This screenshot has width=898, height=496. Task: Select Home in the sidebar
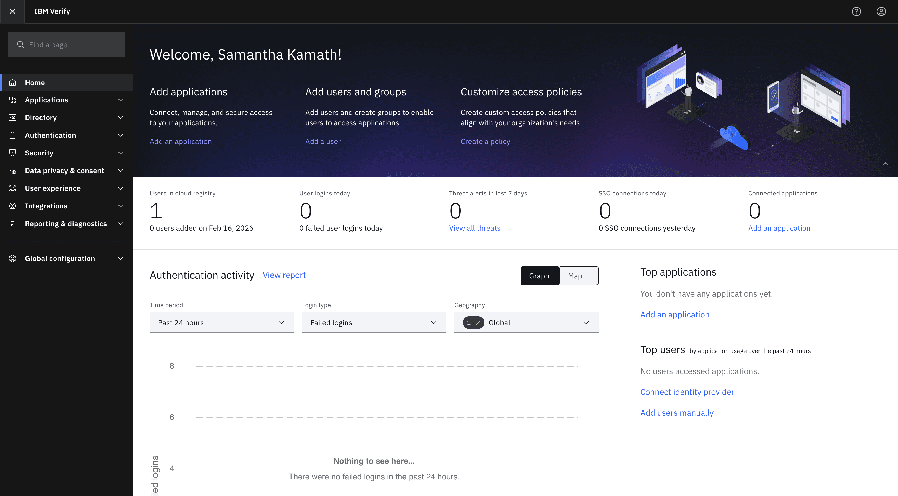[x=35, y=83]
